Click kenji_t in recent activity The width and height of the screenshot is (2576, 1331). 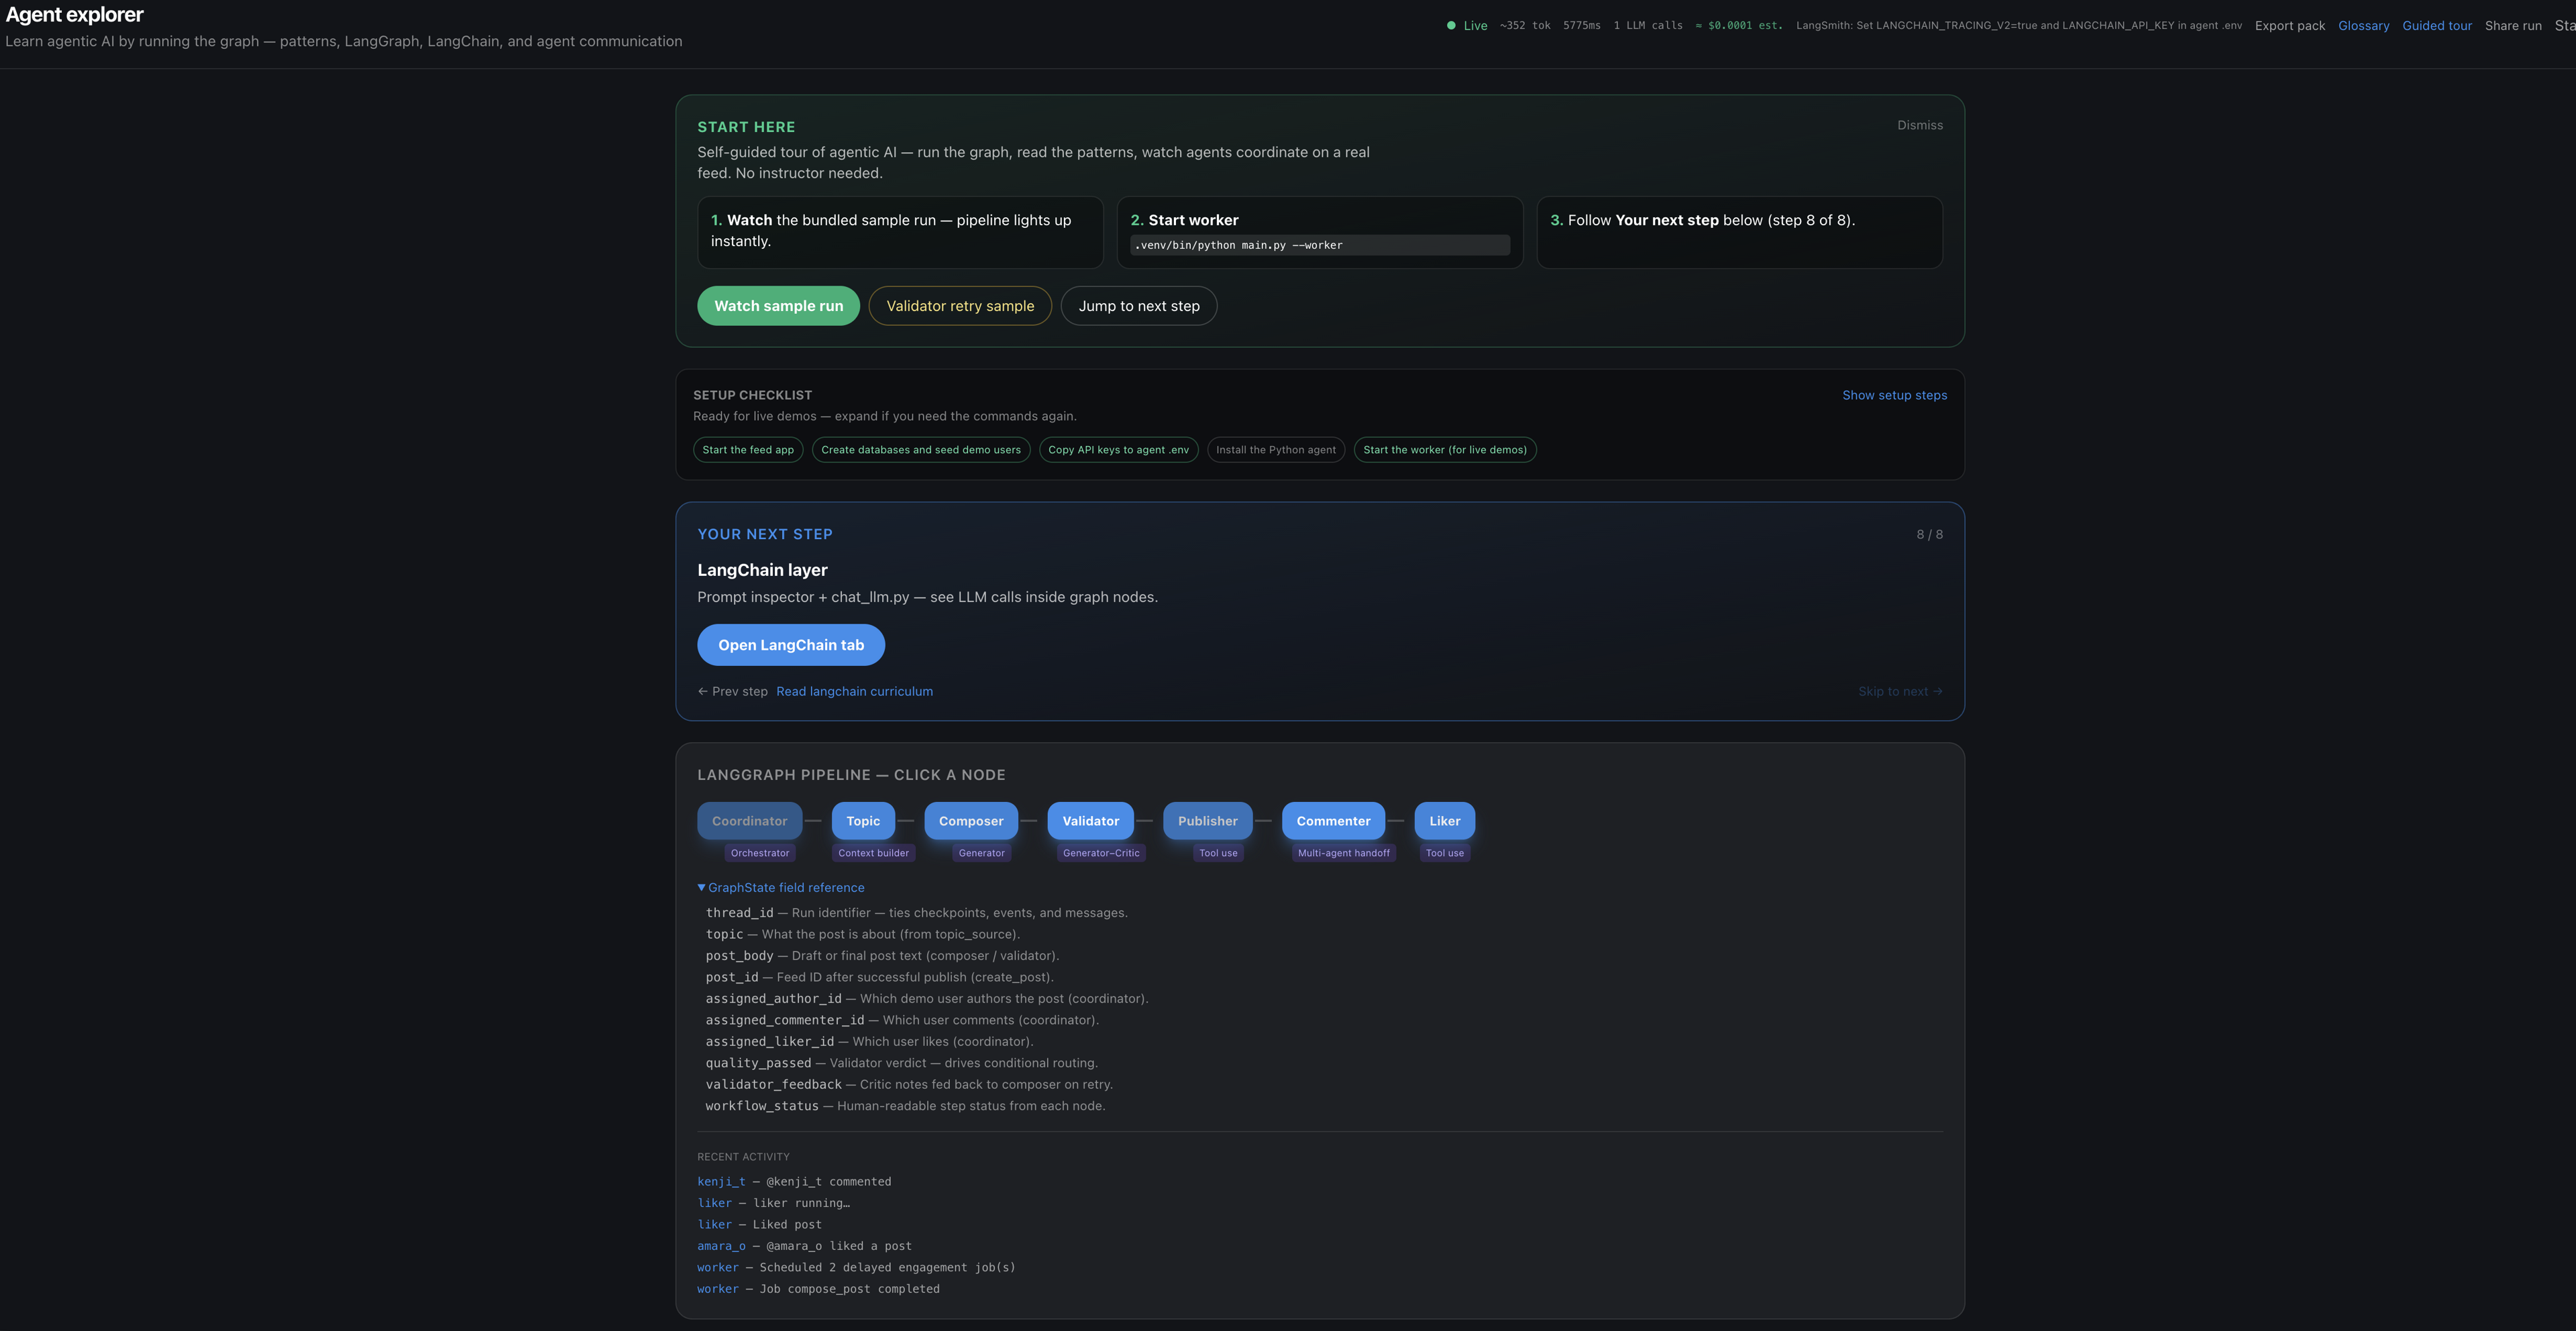(x=721, y=1181)
